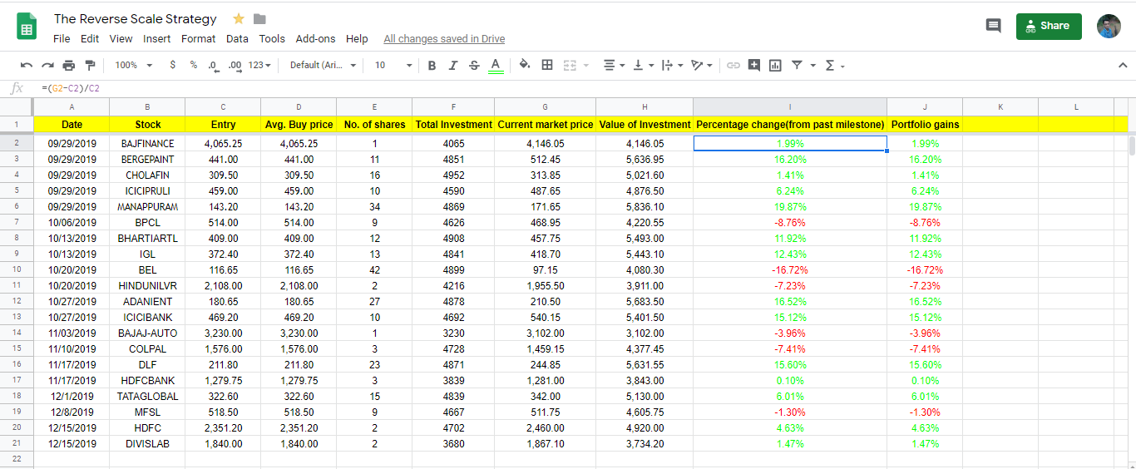Click the undo arrow icon
Screen dimensions: 1136x469
[27, 65]
